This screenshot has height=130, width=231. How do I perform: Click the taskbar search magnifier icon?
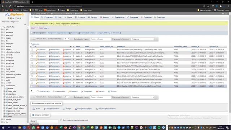click(9, 127)
